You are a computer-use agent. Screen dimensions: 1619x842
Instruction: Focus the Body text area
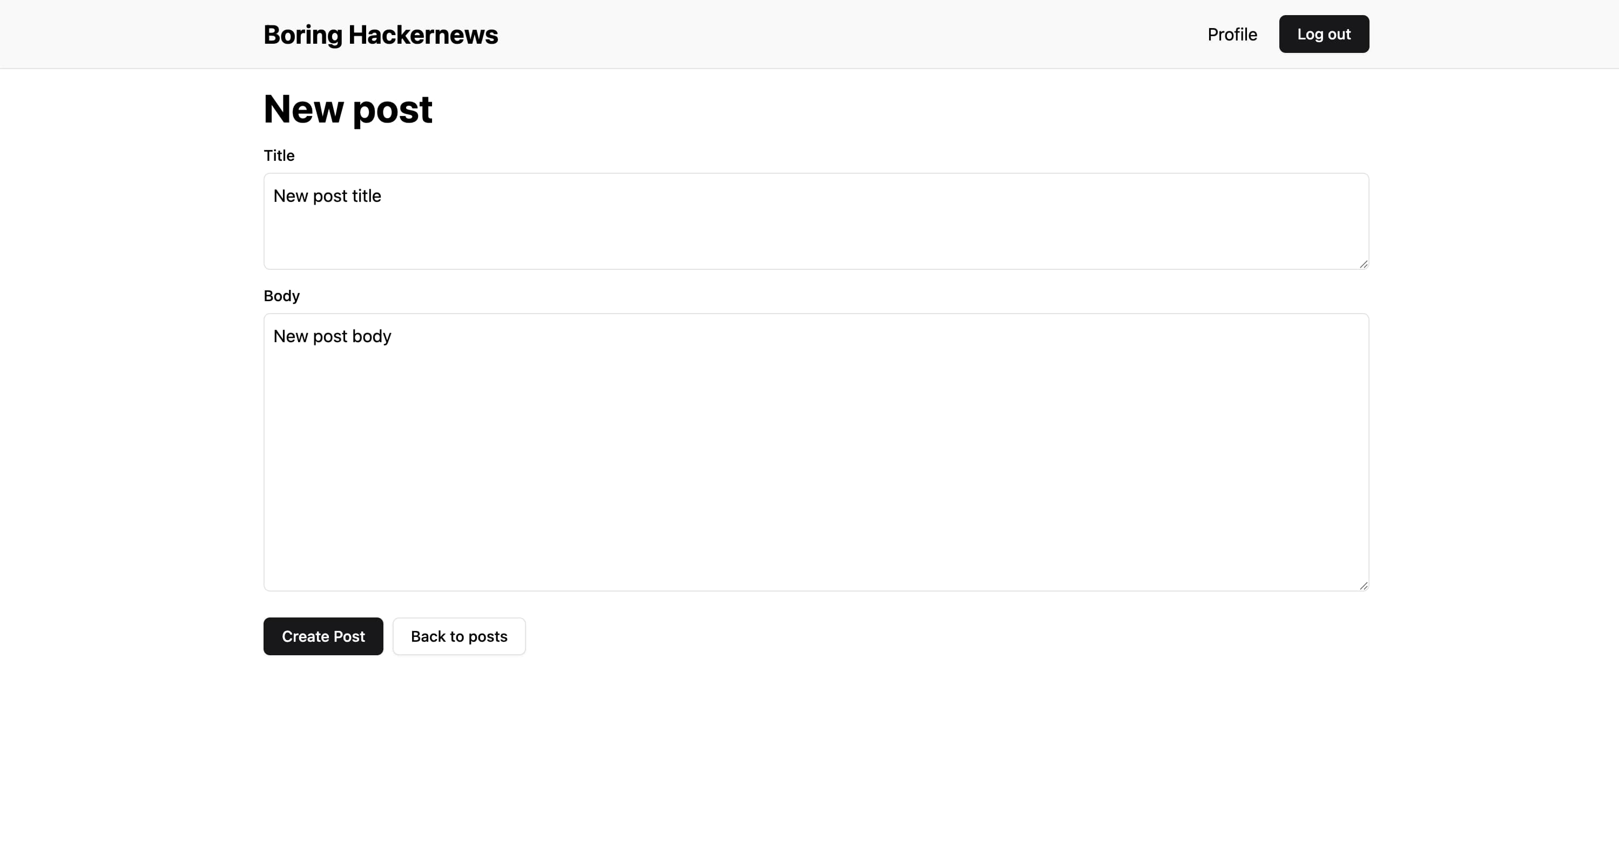pyautogui.click(x=816, y=452)
